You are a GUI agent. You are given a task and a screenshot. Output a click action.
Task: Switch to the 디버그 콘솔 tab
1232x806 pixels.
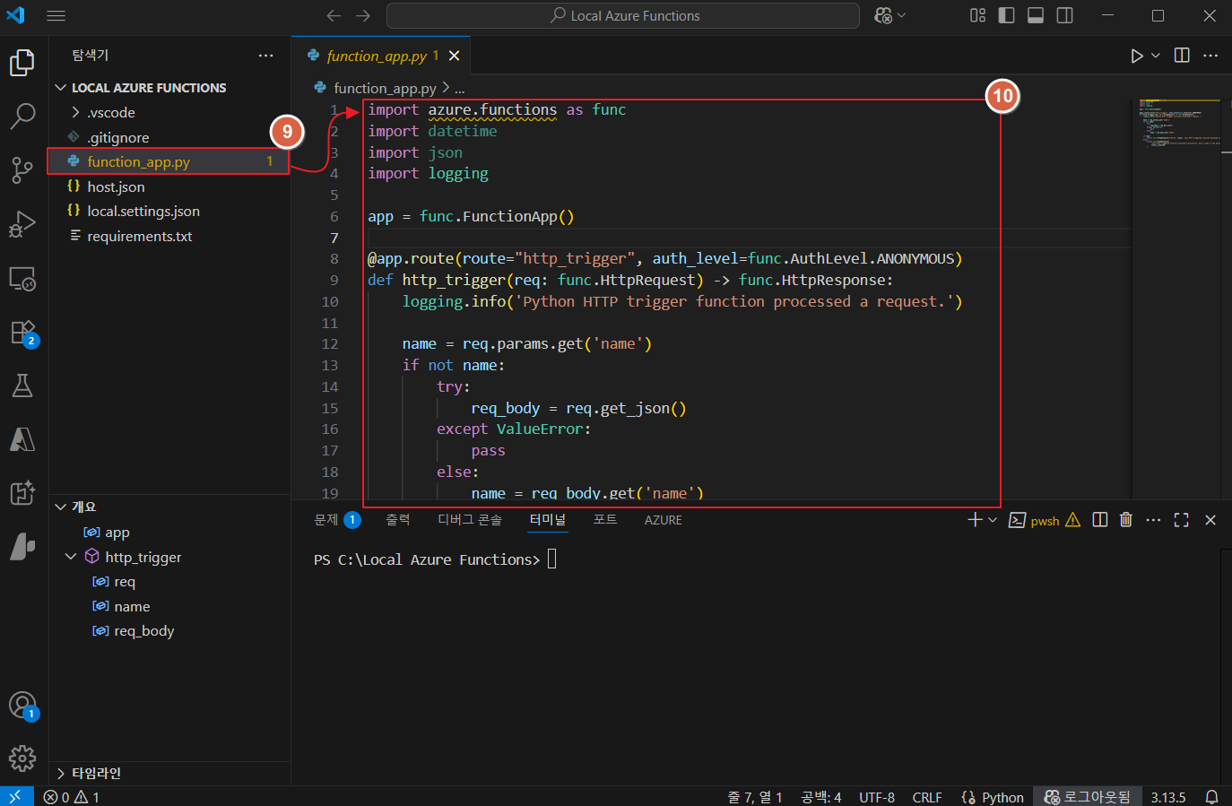[470, 520]
